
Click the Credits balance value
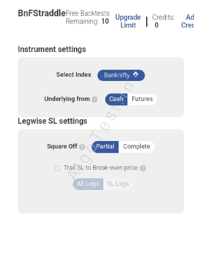click(156, 25)
